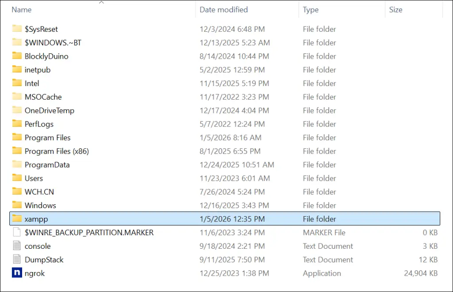This screenshot has height=292, width=453.
Task: Click the hidden ProgramData folder icon
Action: tap(17, 165)
